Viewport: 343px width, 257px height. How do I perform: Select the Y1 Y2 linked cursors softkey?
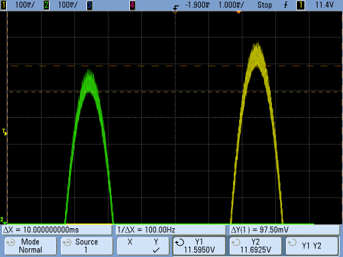coord(312,246)
